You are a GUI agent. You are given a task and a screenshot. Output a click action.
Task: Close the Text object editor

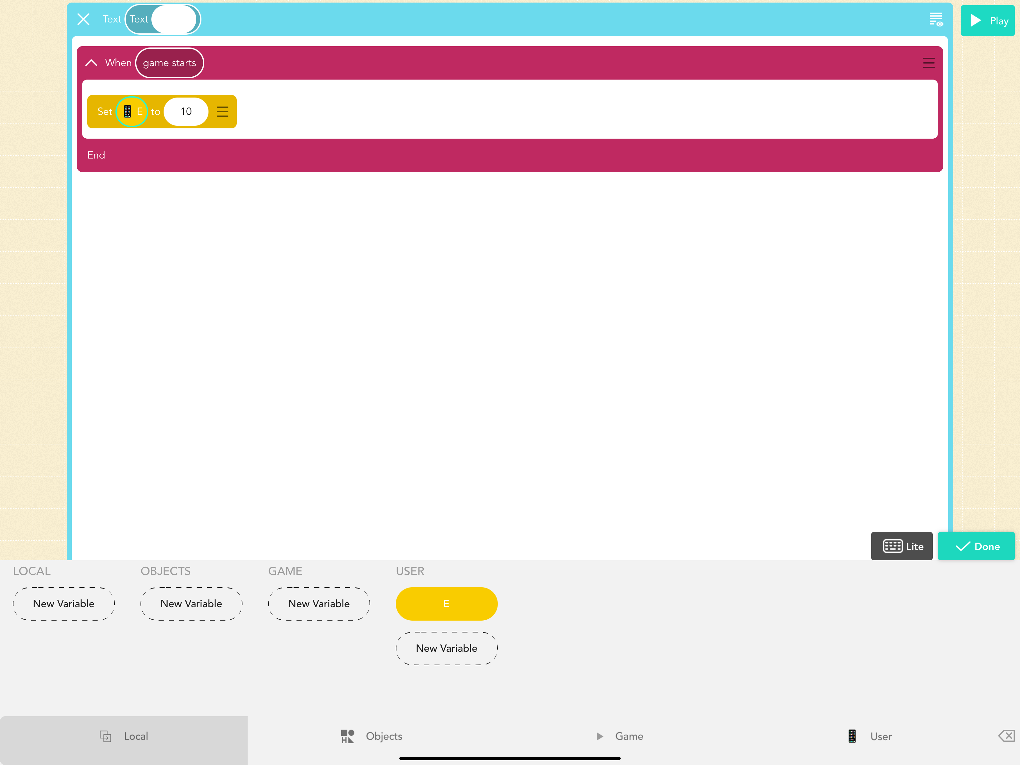coord(83,19)
